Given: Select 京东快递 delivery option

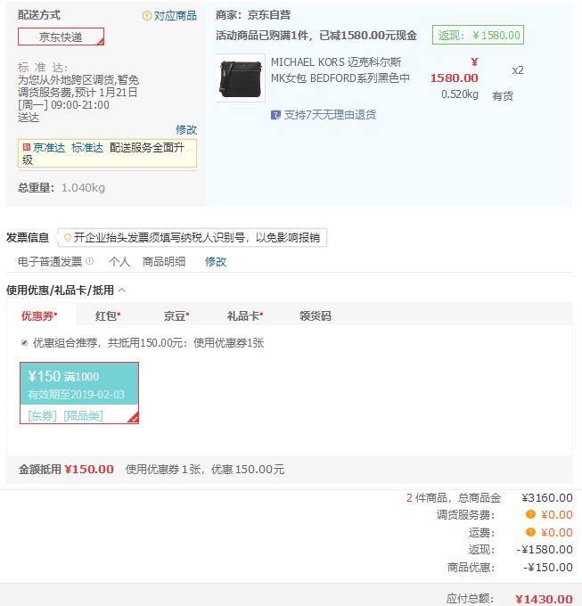Looking at the screenshot, I should point(61,37).
